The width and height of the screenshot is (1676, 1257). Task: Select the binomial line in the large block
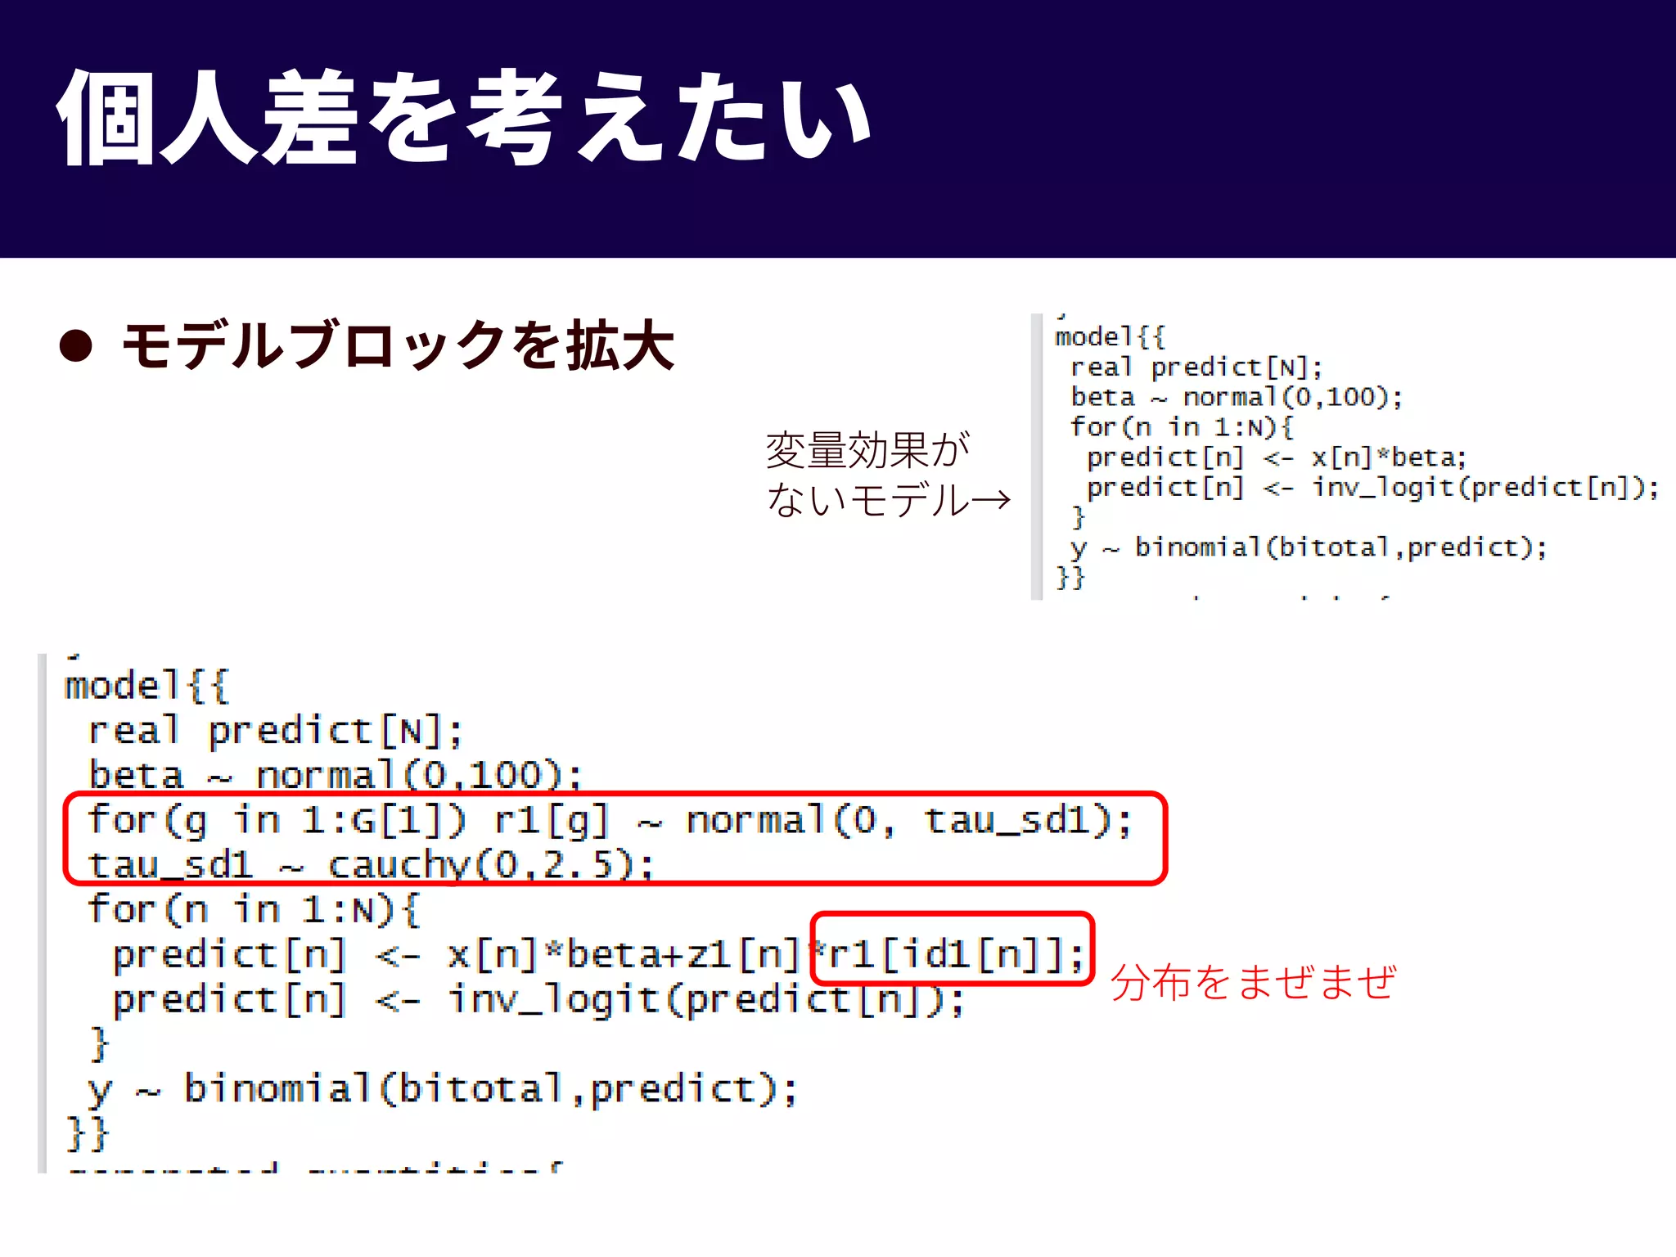pyautogui.click(x=443, y=1089)
